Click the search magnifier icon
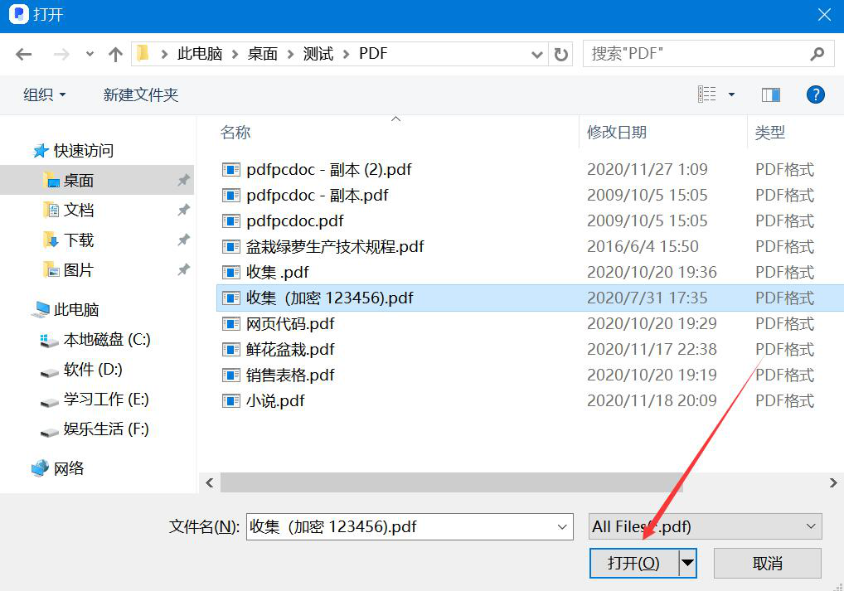The width and height of the screenshot is (844, 591). (817, 54)
